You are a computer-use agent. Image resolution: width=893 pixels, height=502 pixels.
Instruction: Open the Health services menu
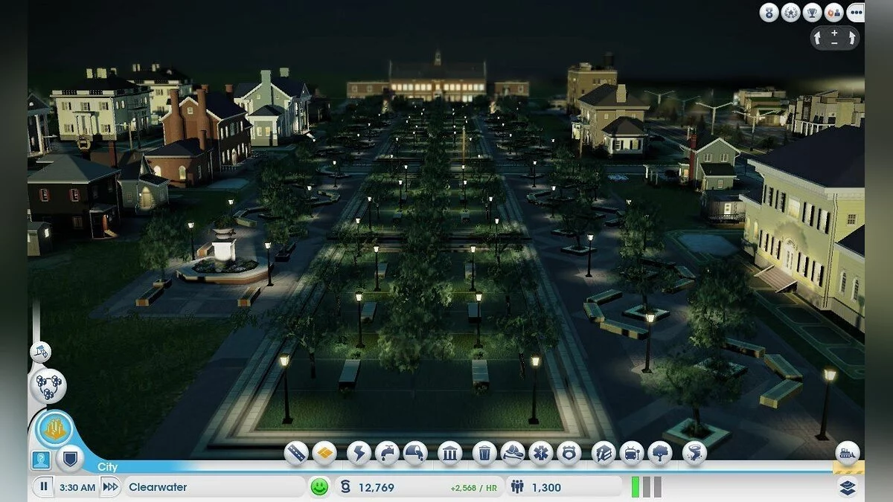(541, 453)
